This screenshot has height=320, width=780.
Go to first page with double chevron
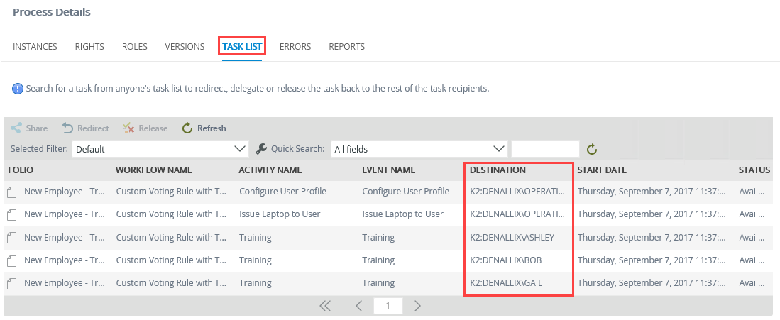pyautogui.click(x=325, y=306)
